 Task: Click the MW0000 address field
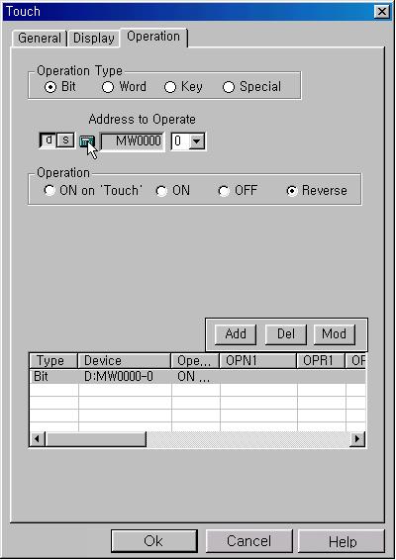click(x=133, y=141)
